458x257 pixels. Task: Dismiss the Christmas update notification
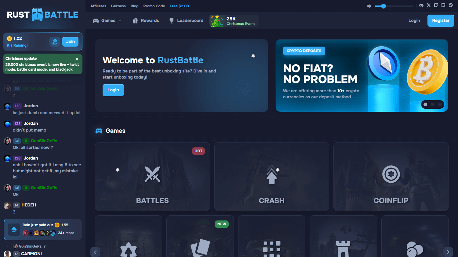[77, 59]
